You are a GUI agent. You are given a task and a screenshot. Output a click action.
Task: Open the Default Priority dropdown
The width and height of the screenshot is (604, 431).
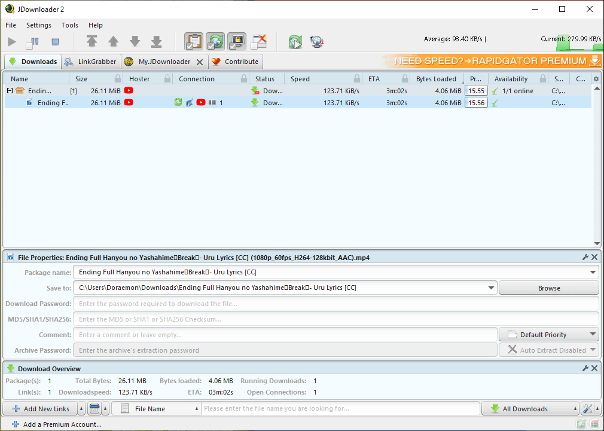[x=548, y=334]
